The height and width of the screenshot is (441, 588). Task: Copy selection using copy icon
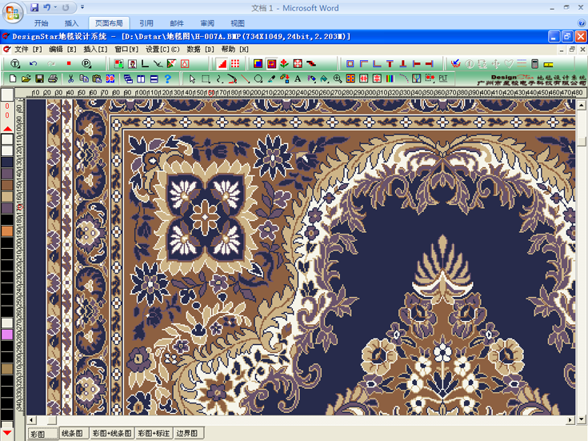(84, 78)
